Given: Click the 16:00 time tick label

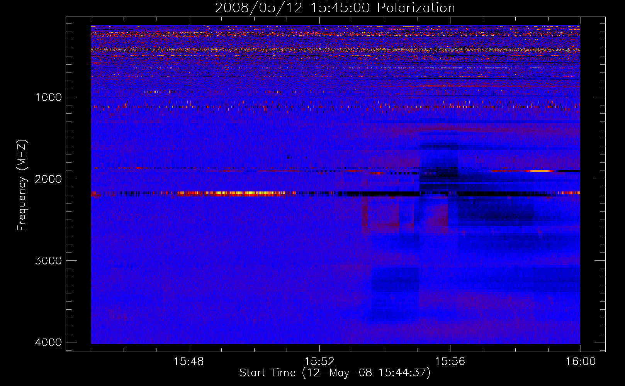Looking at the screenshot, I should [x=581, y=361].
